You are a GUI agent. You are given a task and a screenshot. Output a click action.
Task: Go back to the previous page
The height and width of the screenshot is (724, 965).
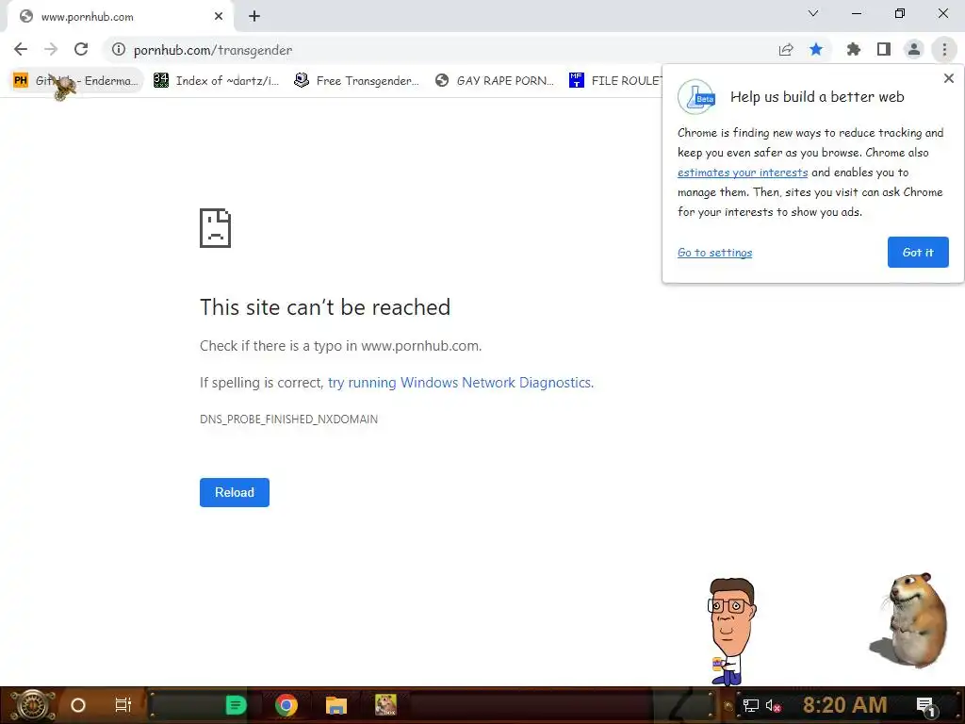coord(21,49)
